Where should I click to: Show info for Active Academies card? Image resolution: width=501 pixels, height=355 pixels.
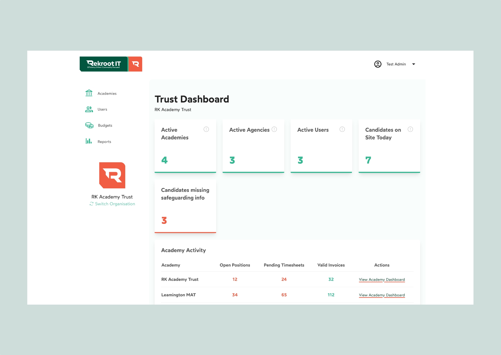pos(206,129)
